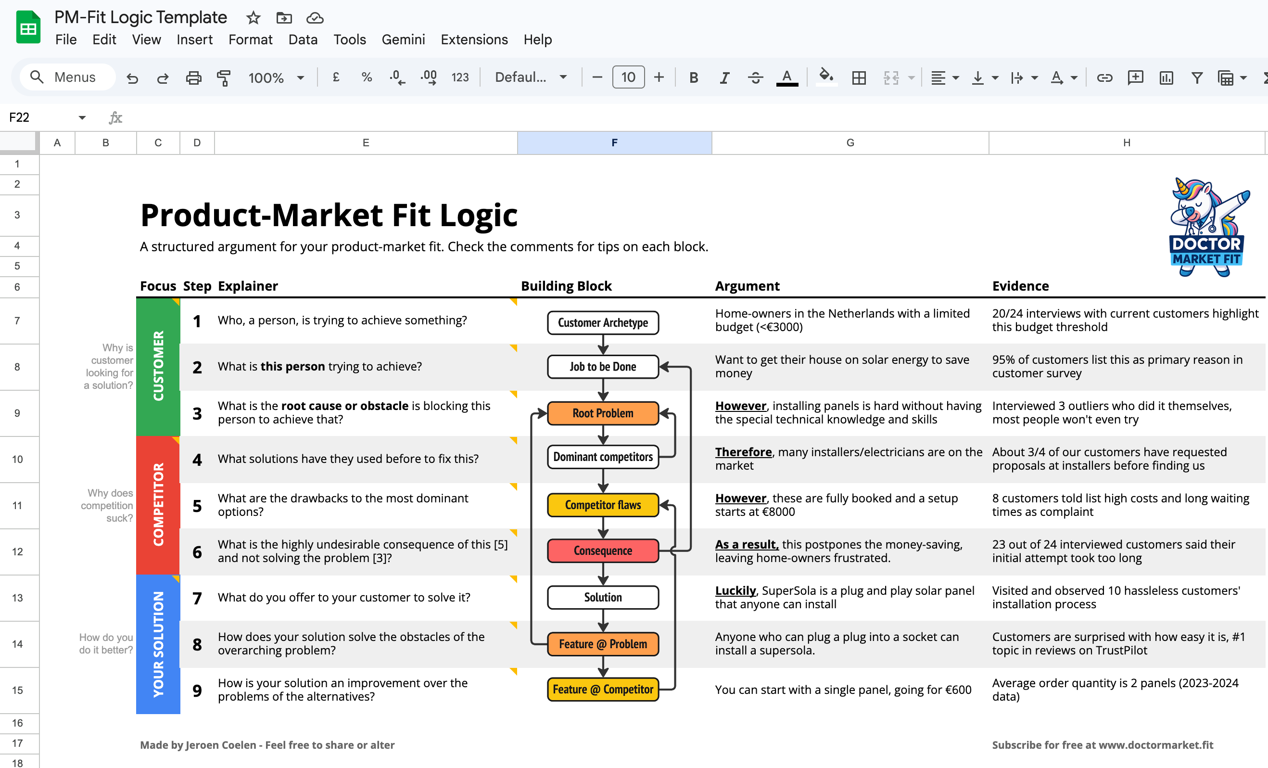Open the fill color paint bucket
Image resolution: width=1268 pixels, height=768 pixels.
[826, 77]
